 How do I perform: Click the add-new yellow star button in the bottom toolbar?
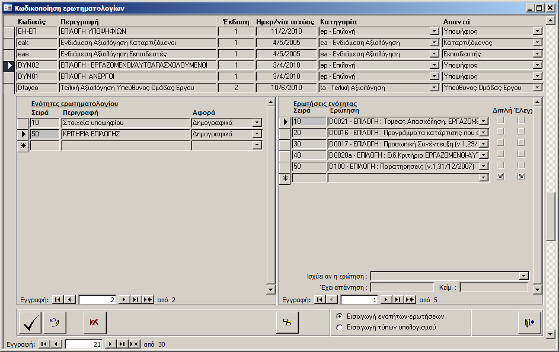(x=288, y=322)
